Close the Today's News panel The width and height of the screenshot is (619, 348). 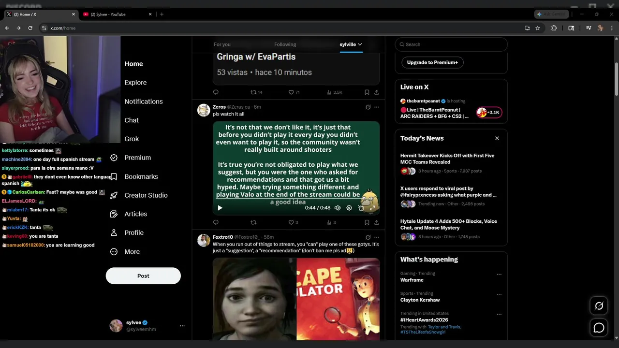point(497,138)
